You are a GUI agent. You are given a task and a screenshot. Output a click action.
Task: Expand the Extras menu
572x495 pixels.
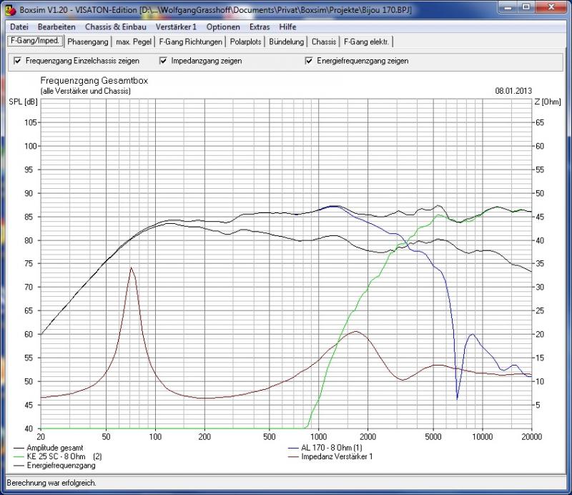(260, 26)
